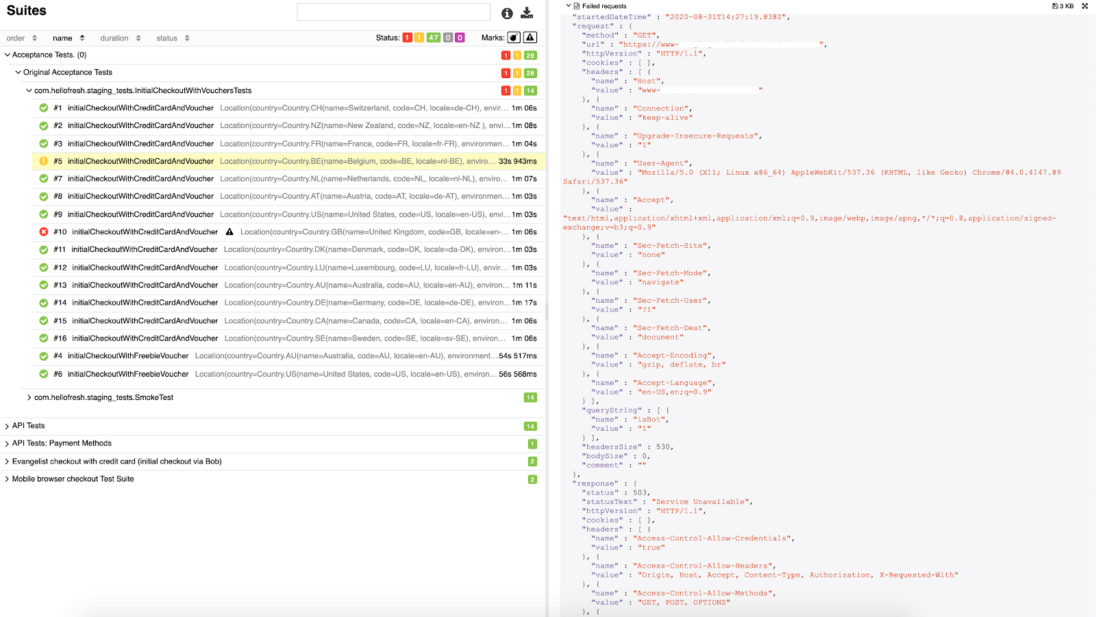Toggle the green passed status filter showing 47

coord(434,38)
